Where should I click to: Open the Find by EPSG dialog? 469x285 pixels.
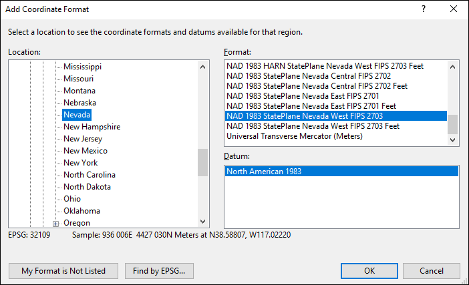pyautogui.click(x=159, y=271)
